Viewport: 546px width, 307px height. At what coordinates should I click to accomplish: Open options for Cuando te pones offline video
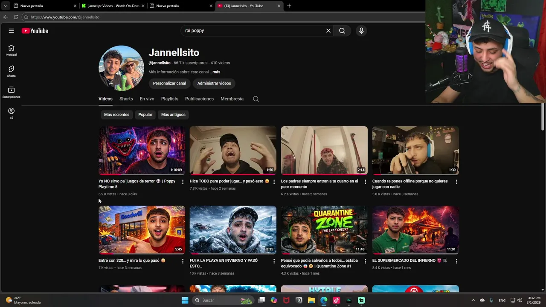pyautogui.click(x=456, y=182)
